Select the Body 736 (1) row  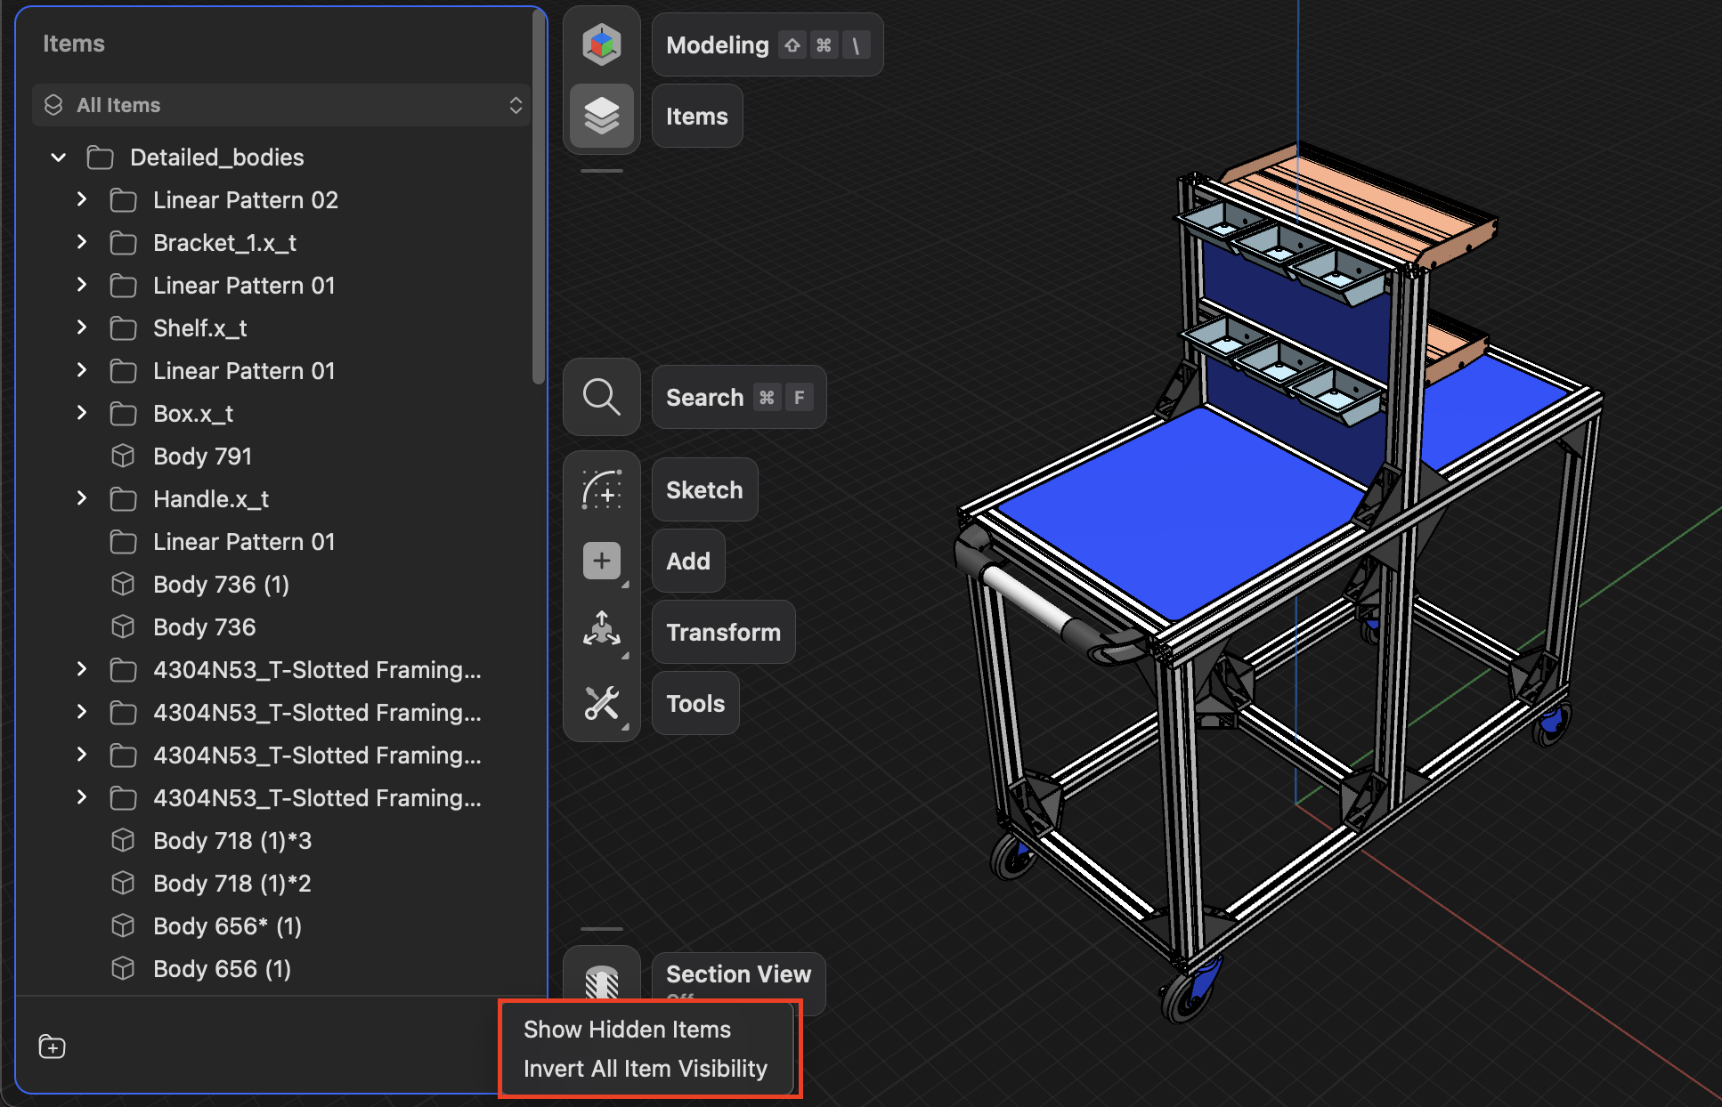tap(281, 585)
